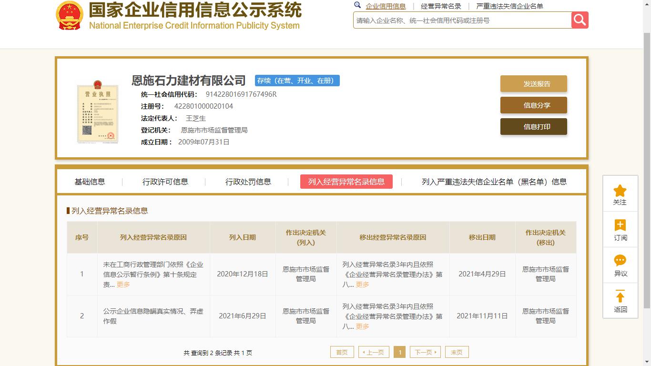The width and height of the screenshot is (651, 366).
Task: Click the 列入日期 column header
Action: 243,237
